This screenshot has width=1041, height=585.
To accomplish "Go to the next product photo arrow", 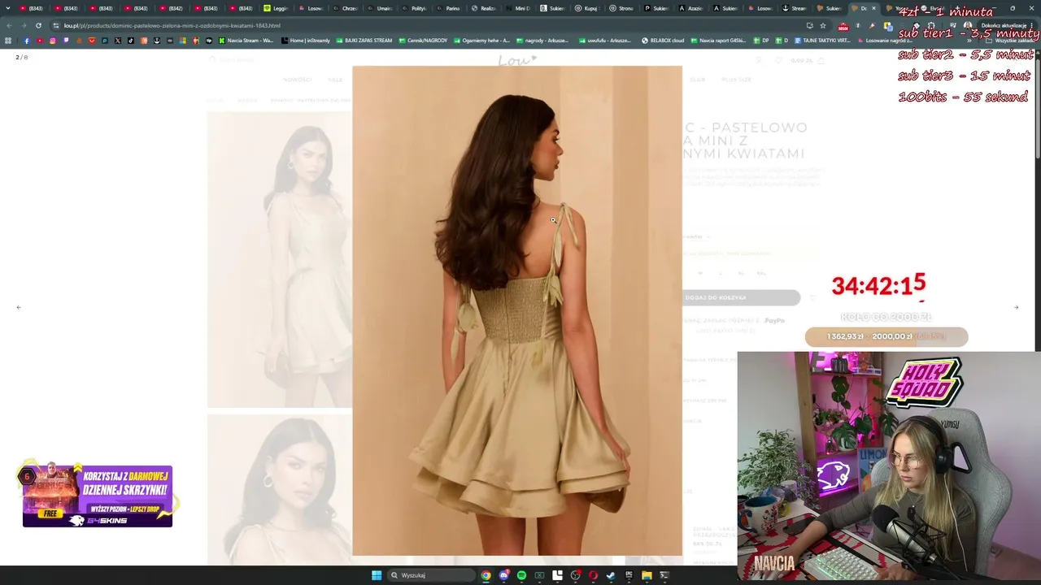I will (x=1016, y=307).
